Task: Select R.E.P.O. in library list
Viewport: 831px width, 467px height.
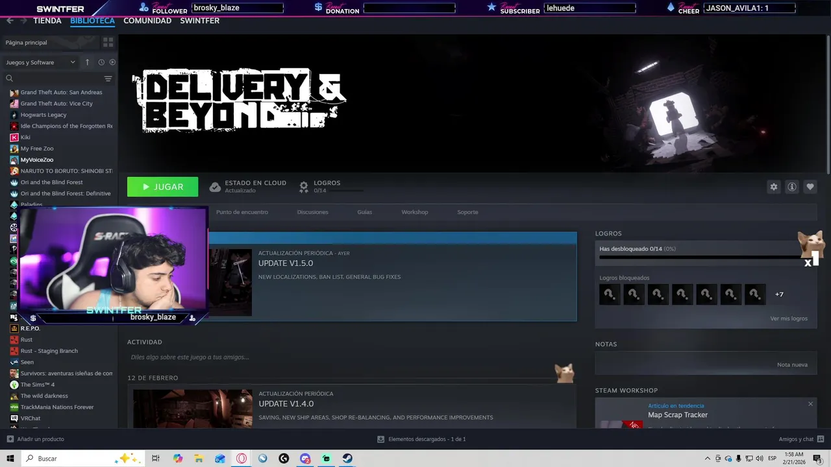Action: pyautogui.click(x=30, y=328)
